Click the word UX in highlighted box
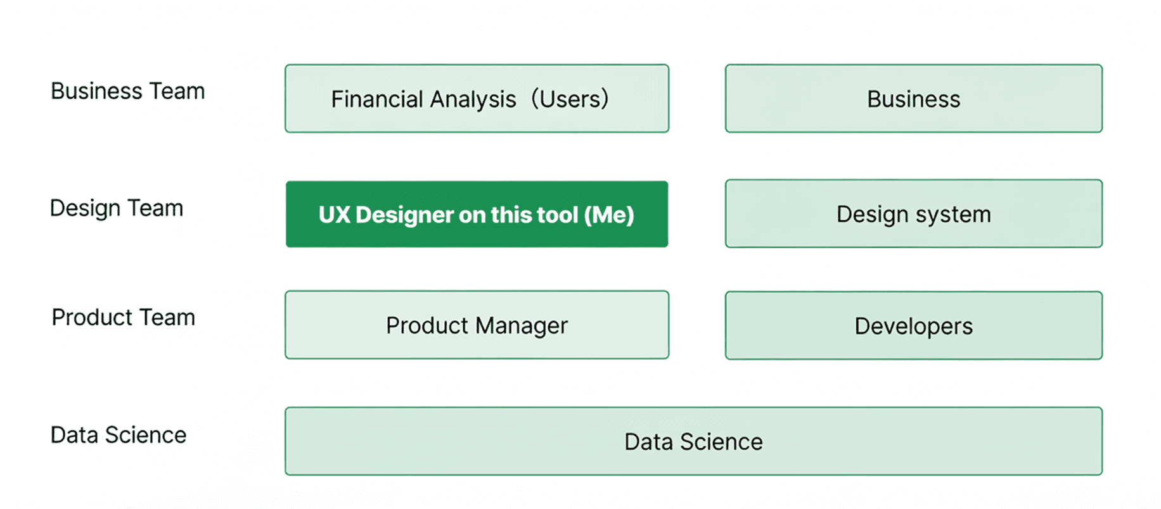Viewport: 1161px width, 509px height. tap(335, 215)
